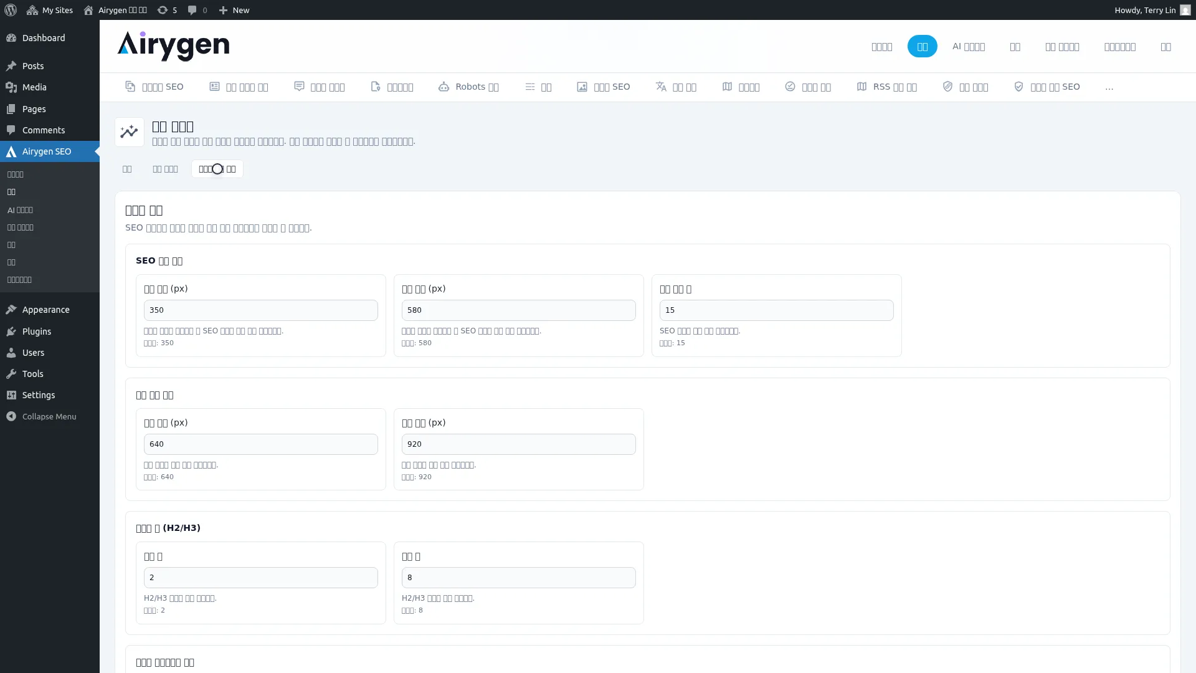Screen dimensions: 1196x673
Task: Open the tab with the newspaper card icon
Action: (239, 87)
